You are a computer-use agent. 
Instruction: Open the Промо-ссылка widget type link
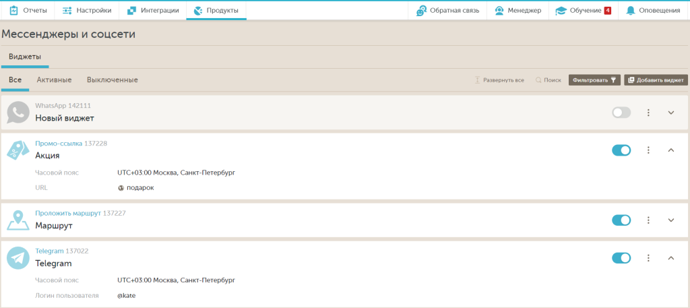[59, 144]
